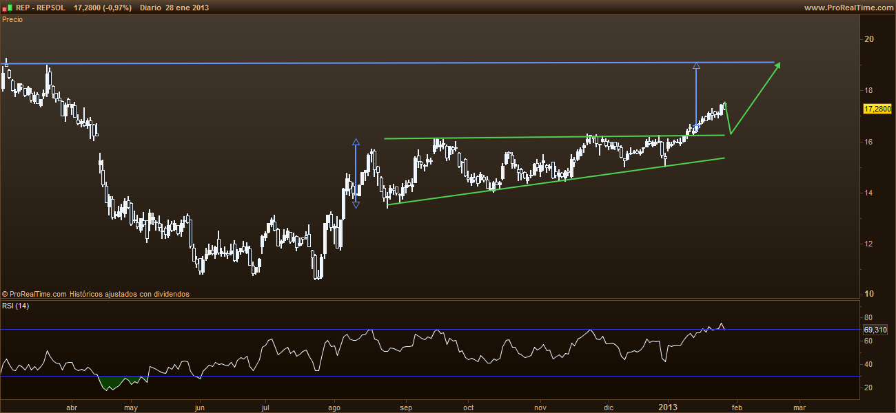896x413 pixels.
Task: Click the RSI (14) indicator label
Action: pos(16,306)
